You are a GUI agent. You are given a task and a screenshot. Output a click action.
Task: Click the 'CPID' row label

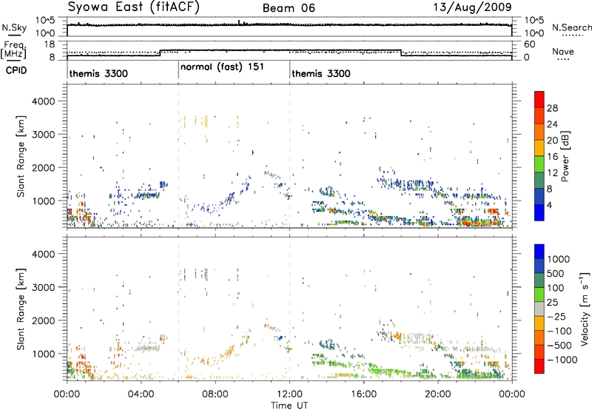point(16,70)
